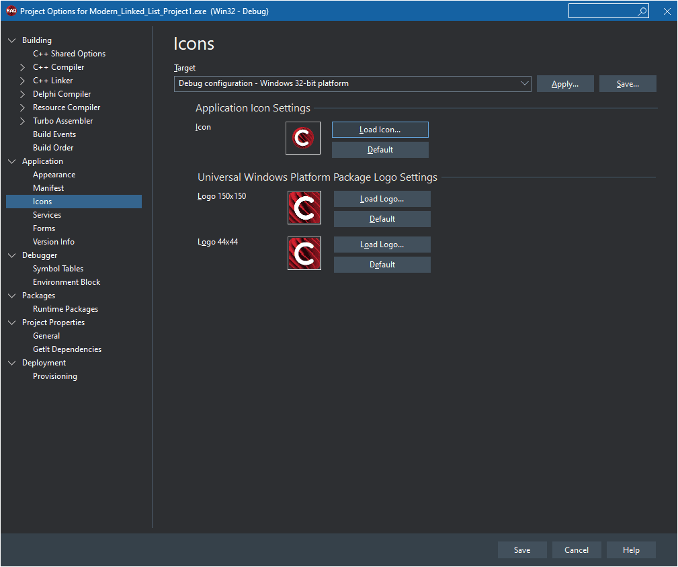Select Runtime Packages in the tree

(65, 309)
